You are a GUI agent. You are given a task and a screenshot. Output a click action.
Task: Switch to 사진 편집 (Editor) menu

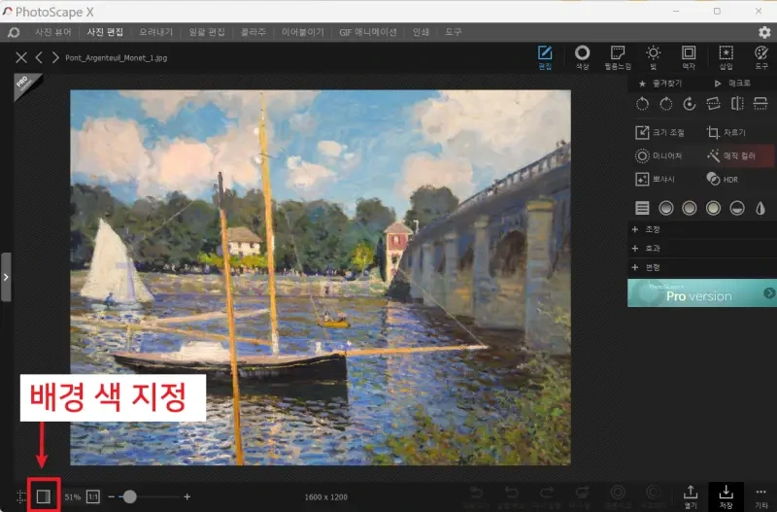coord(105,32)
